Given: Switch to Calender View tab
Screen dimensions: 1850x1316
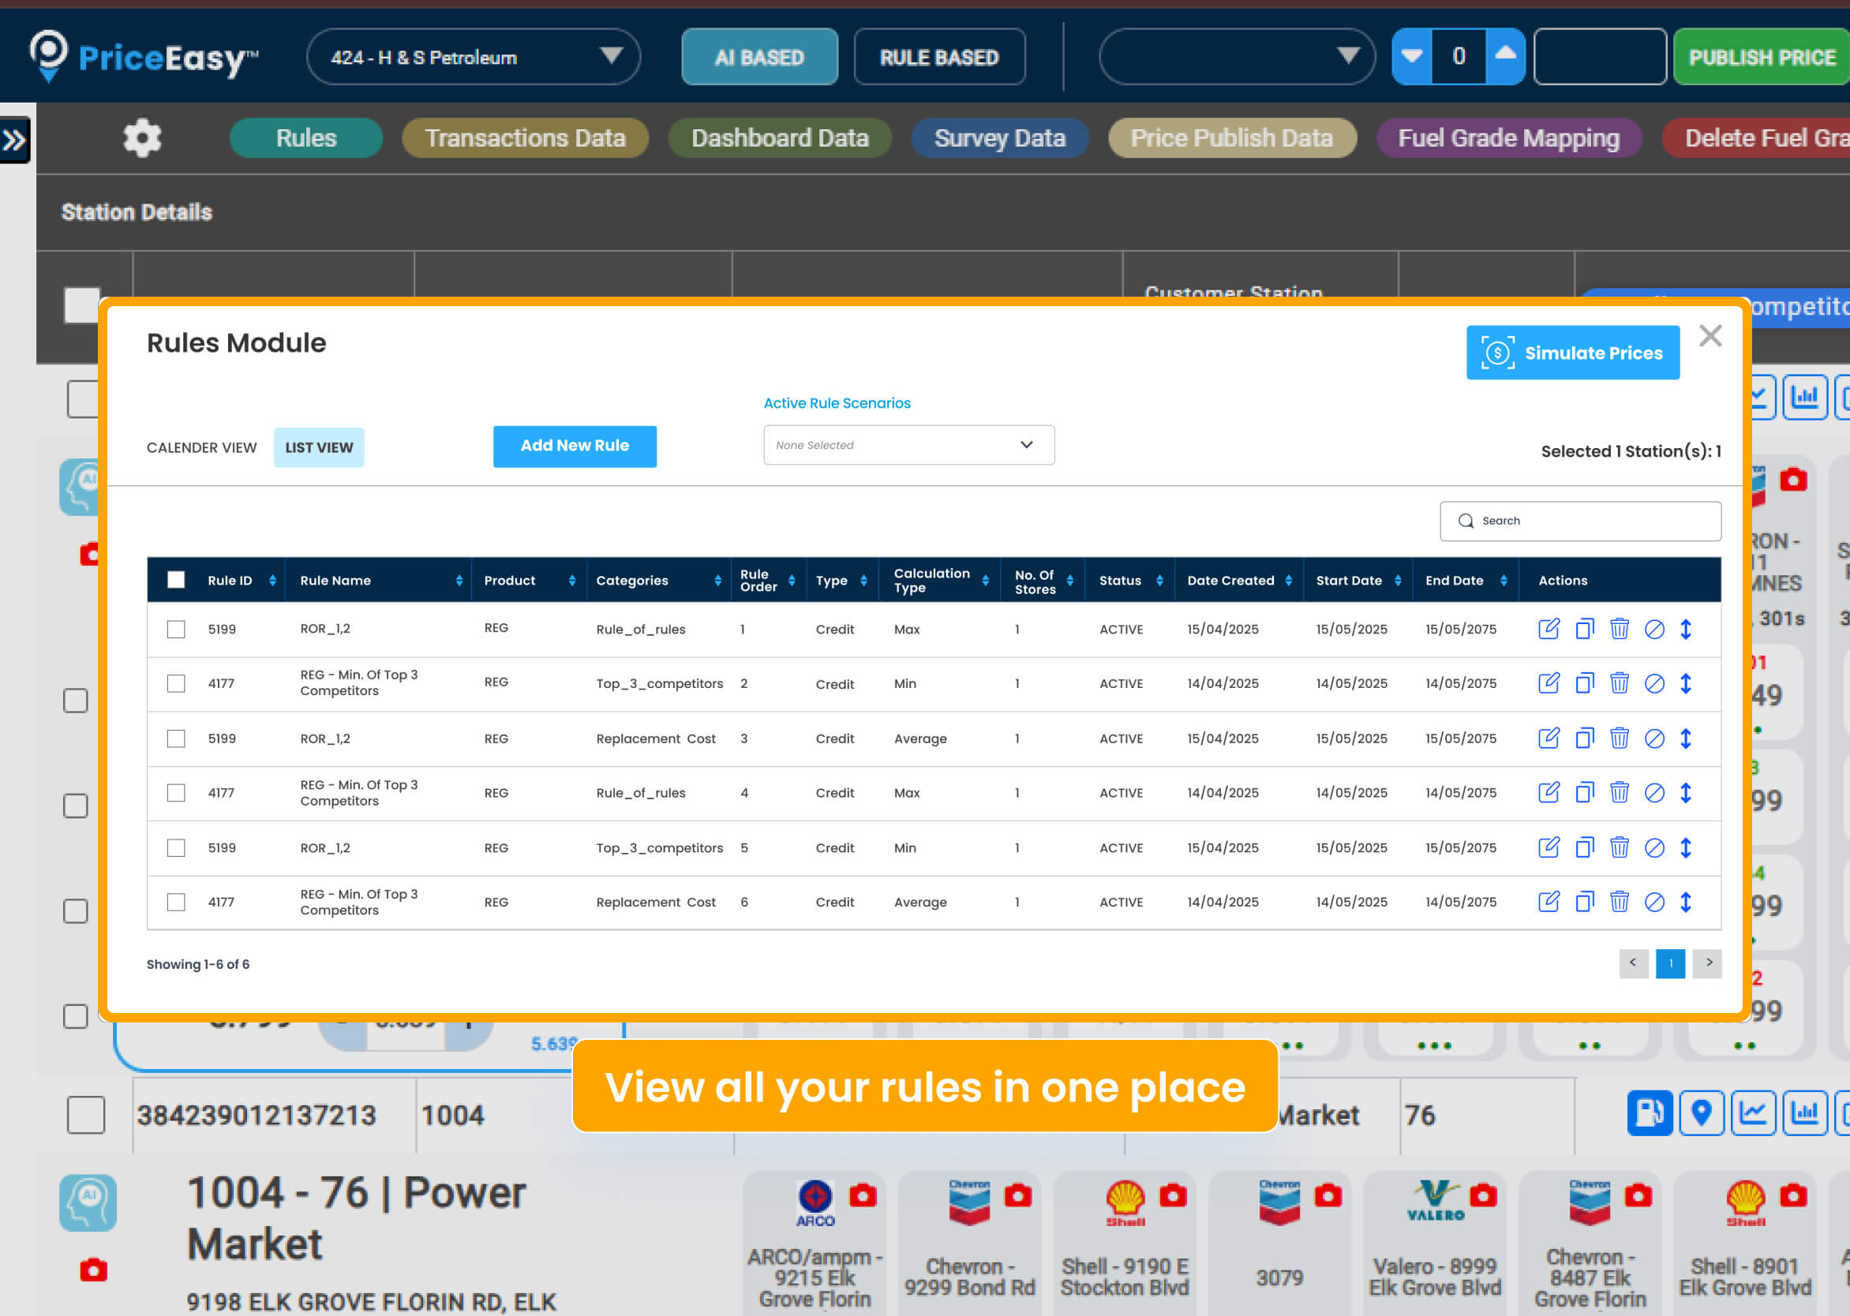Looking at the screenshot, I should click(201, 447).
